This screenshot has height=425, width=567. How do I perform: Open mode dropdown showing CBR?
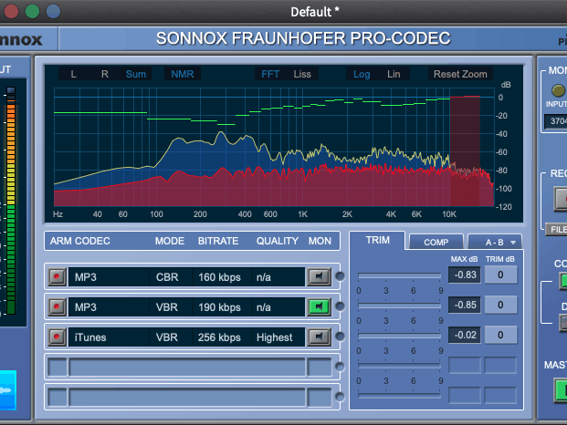pos(171,277)
